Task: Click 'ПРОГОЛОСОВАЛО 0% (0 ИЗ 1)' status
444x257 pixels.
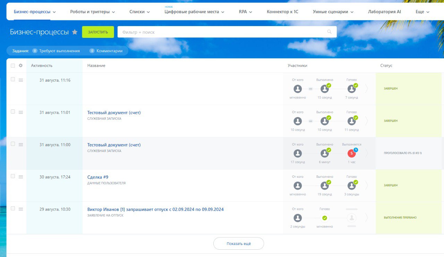Action: coord(403,153)
